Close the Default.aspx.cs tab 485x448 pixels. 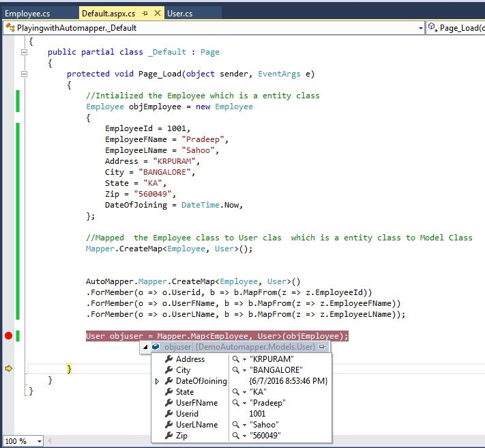click(157, 13)
